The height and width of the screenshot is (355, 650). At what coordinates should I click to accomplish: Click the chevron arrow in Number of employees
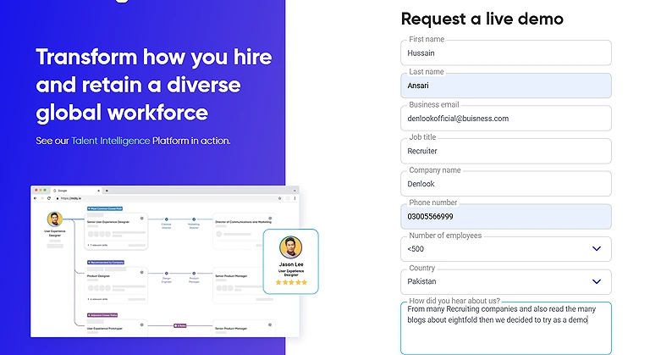[597, 249]
